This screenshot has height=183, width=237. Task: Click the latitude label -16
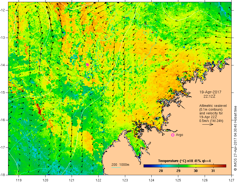3,120
